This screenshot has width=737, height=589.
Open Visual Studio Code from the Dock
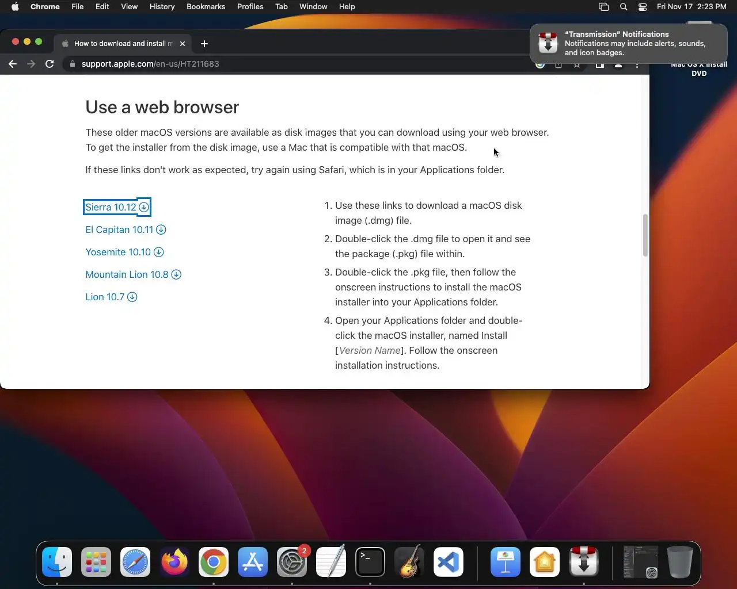pyautogui.click(x=449, y=562)
